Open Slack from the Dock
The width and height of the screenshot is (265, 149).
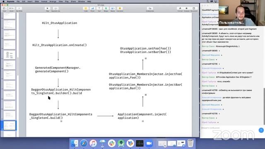112,143
